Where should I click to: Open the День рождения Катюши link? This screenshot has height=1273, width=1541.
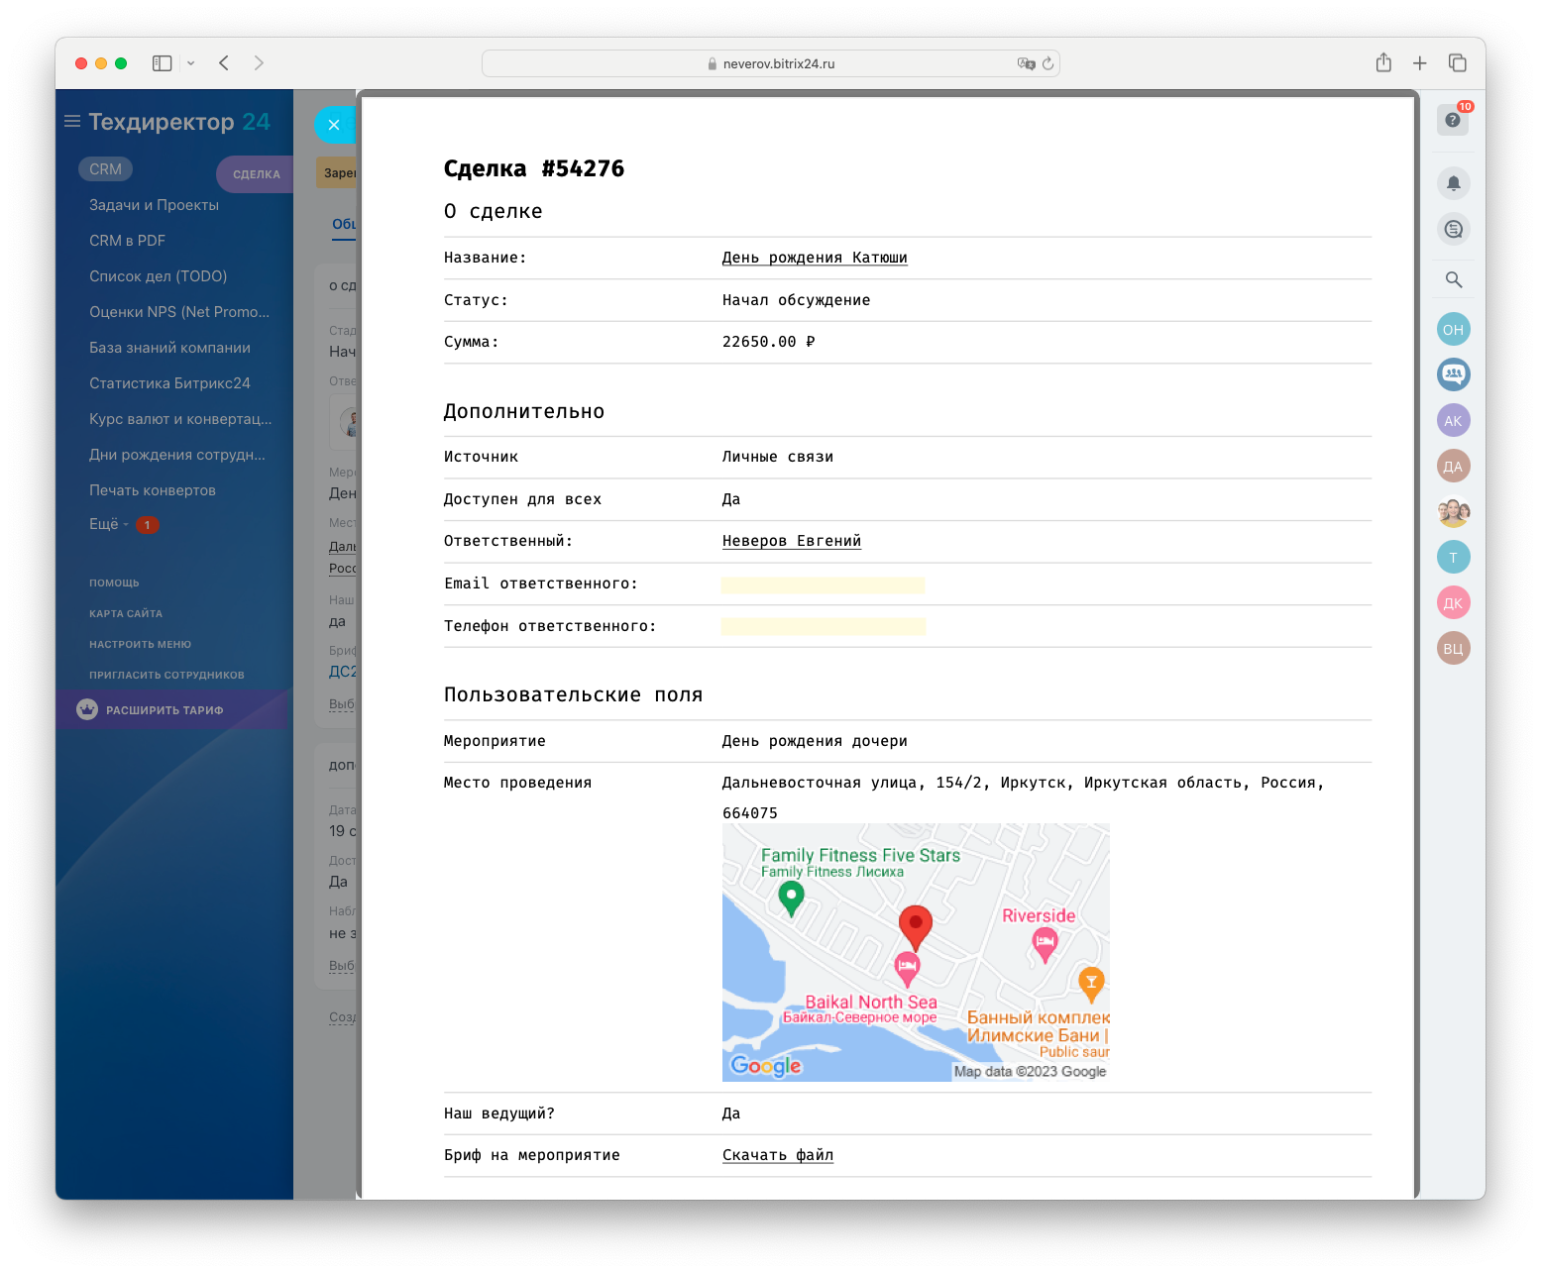point(814,258)
